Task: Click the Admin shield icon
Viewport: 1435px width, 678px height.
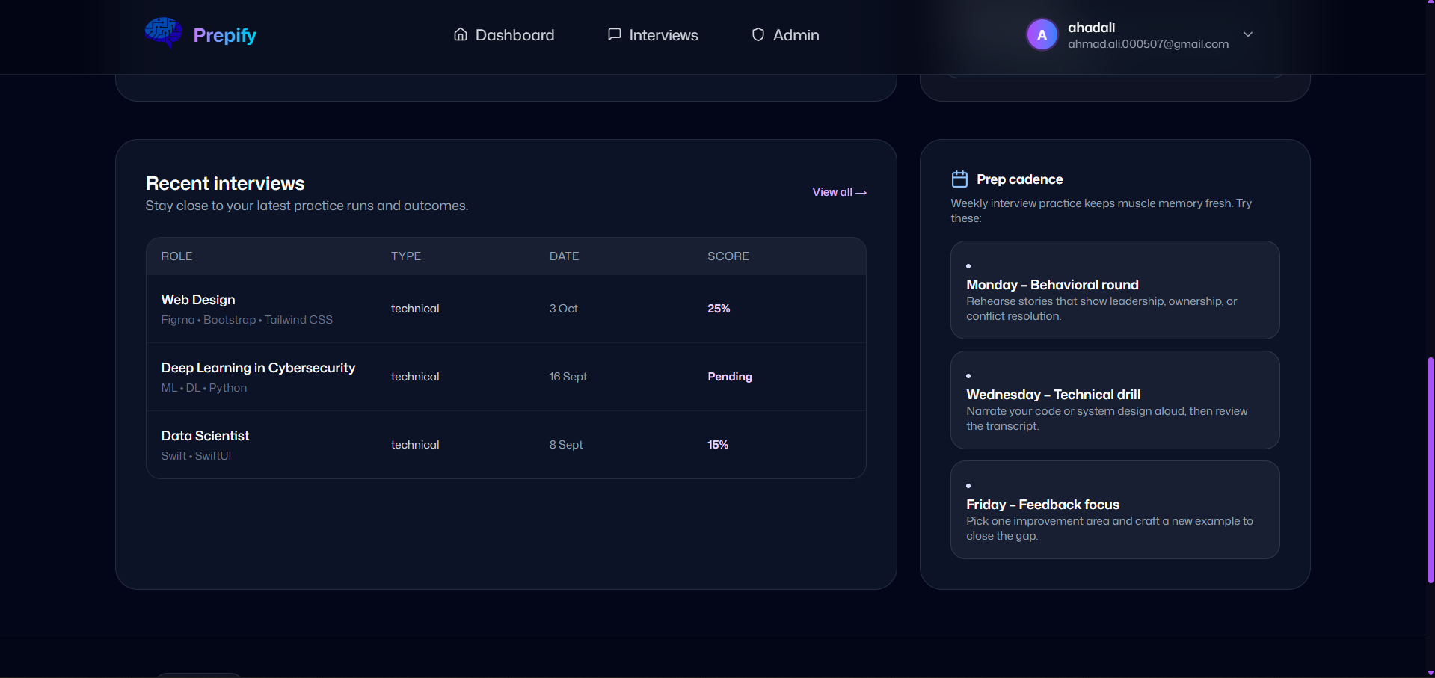Action: (x=758, y=34)
